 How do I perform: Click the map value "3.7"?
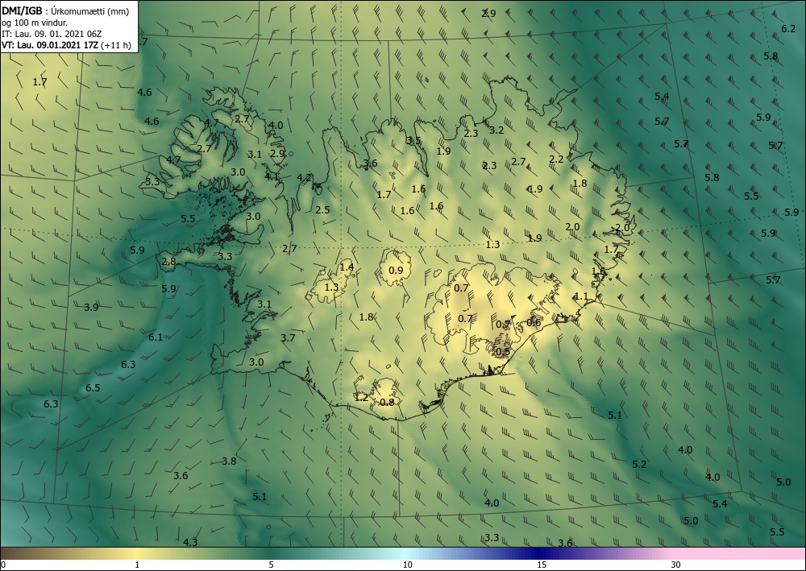click(288, 337)
